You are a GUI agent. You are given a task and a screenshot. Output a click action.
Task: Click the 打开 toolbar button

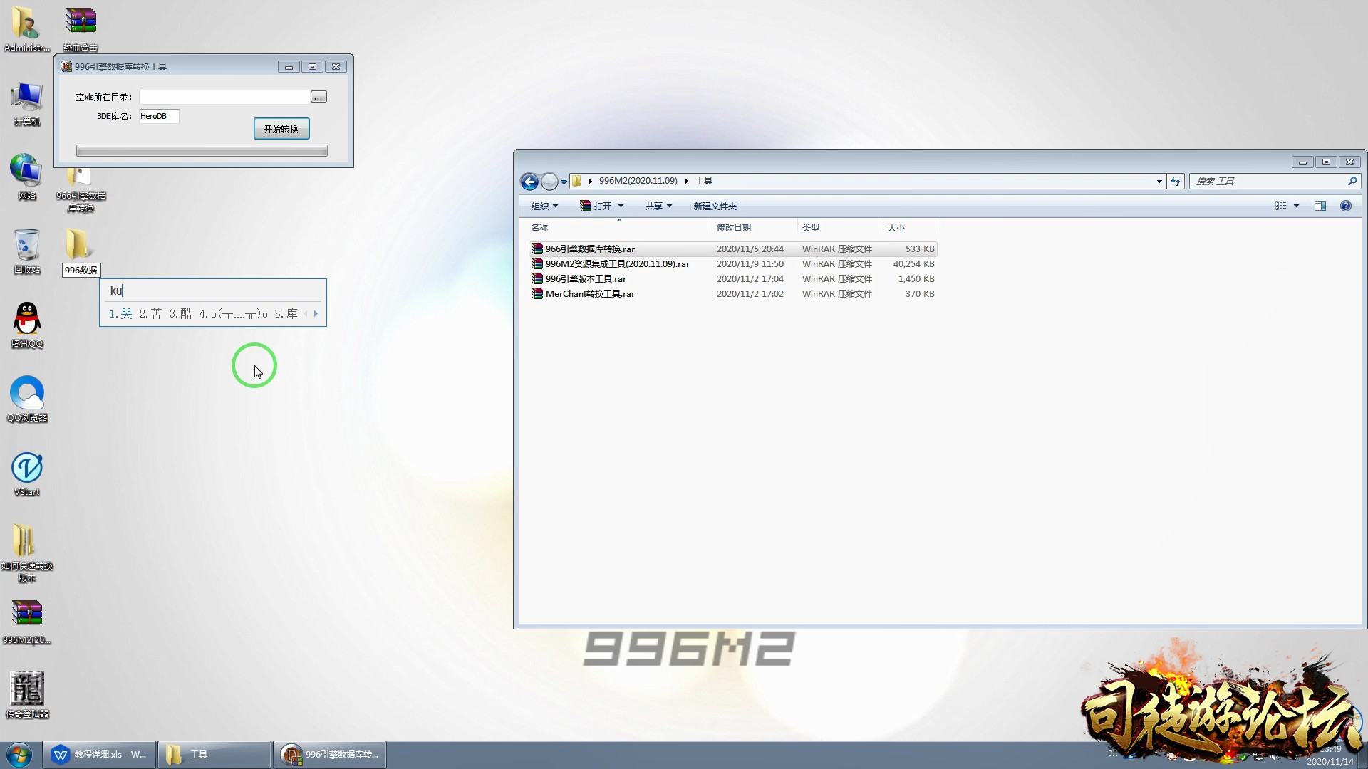596,206
